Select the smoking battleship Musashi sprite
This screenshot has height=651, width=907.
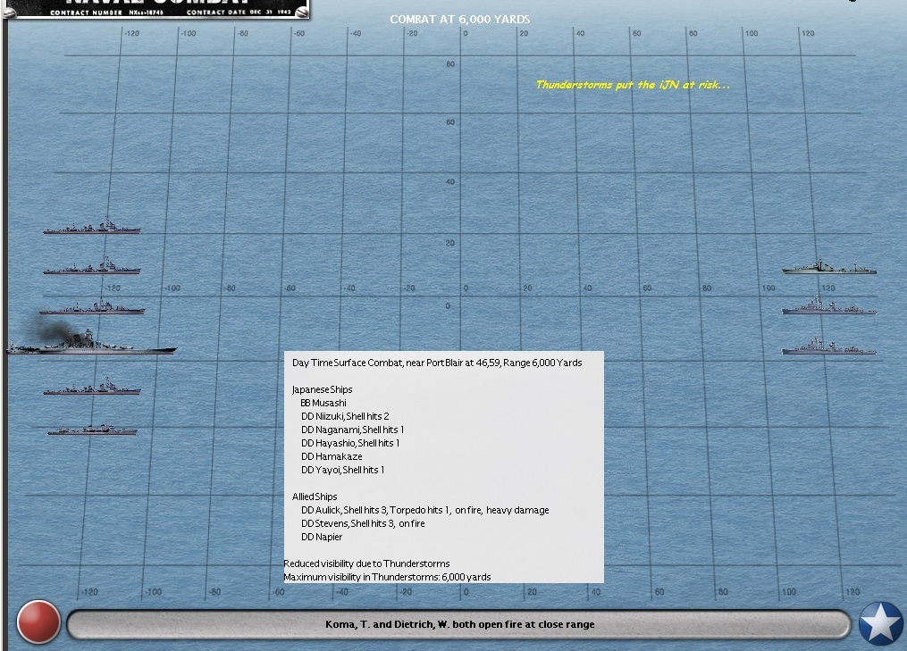(93, 341)
